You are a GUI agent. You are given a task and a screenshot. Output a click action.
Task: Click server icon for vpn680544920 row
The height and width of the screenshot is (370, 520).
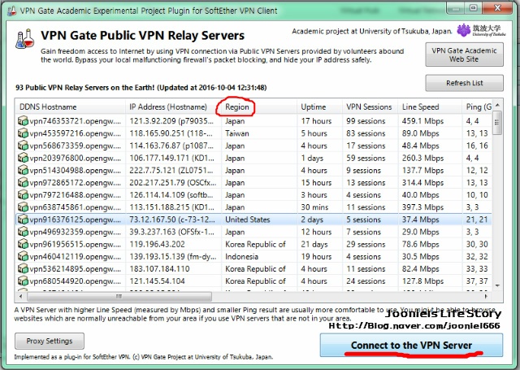click(23, 281)
